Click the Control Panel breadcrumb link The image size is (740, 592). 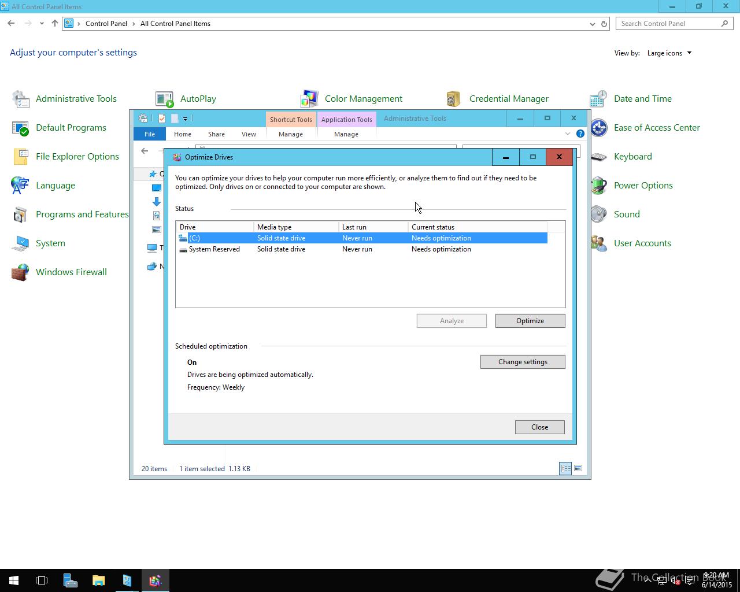106,24
